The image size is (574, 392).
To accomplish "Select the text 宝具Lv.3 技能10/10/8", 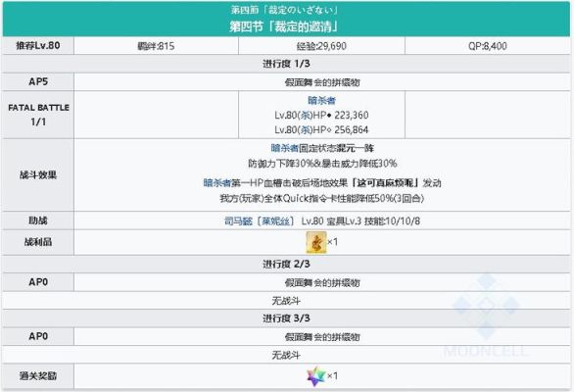I will (x=373, y=221).
